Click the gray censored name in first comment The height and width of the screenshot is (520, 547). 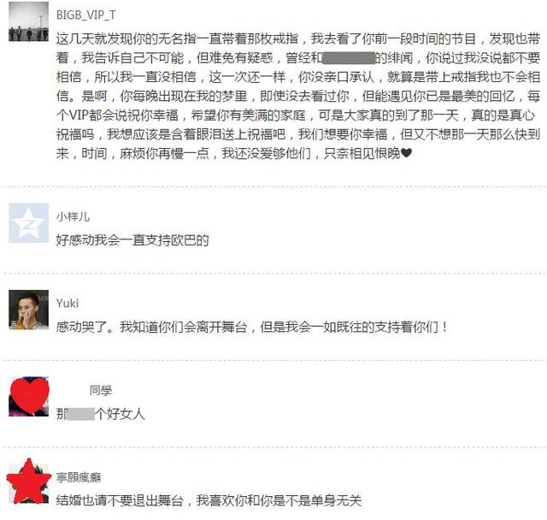(x=349, y=57)
